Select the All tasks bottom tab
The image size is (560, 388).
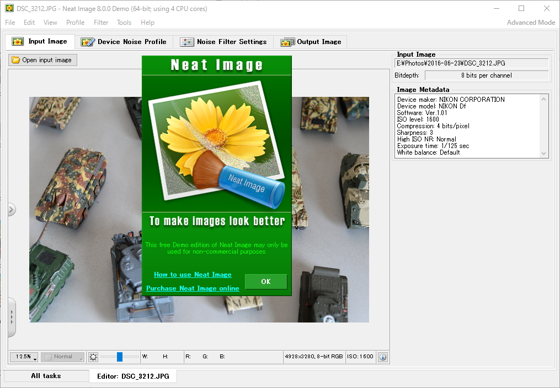point(46,376)
